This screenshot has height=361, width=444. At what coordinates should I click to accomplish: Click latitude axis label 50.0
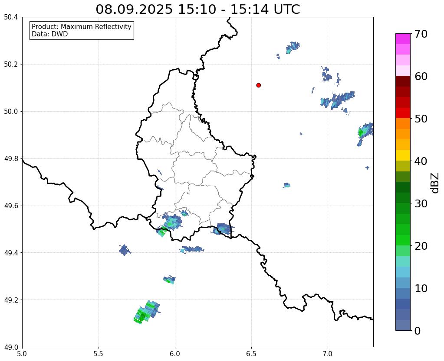tap(11, 112)
